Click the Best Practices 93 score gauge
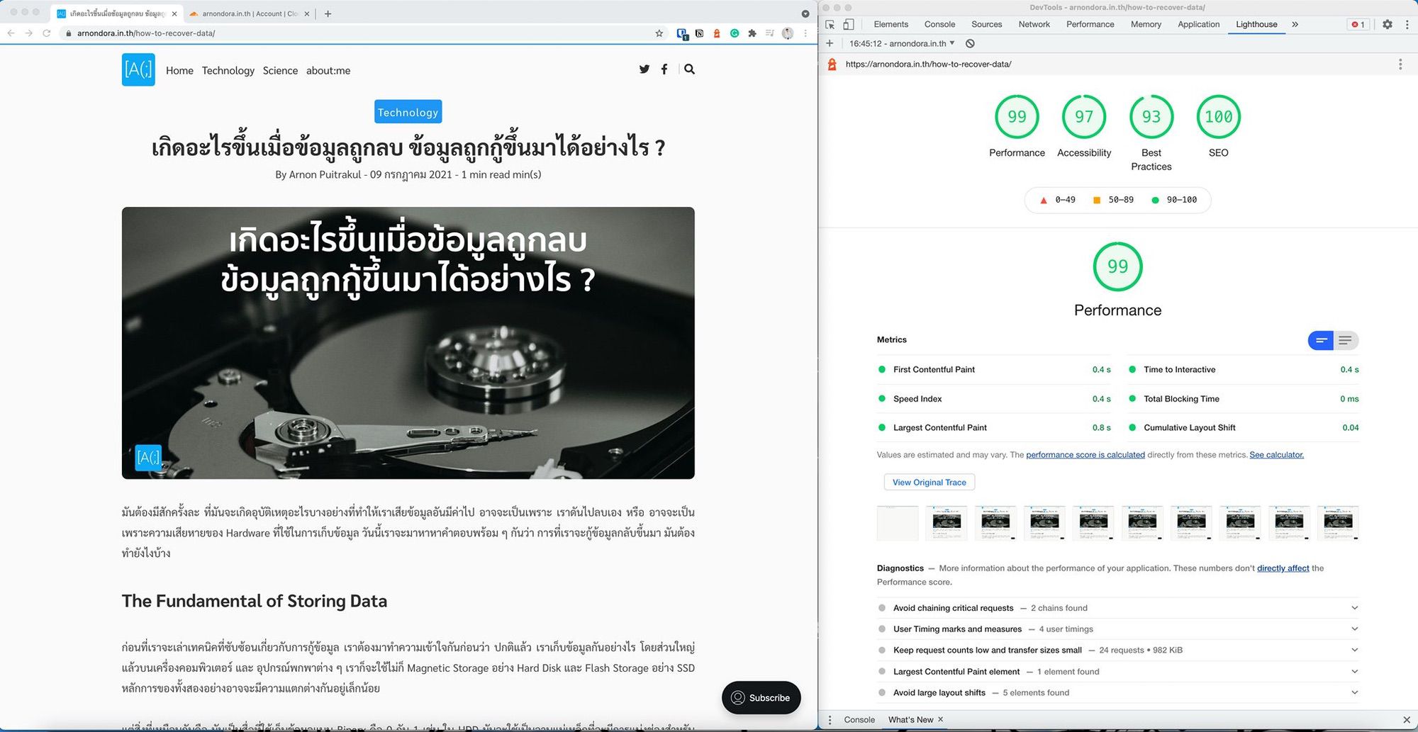 tap(1151, 117)
